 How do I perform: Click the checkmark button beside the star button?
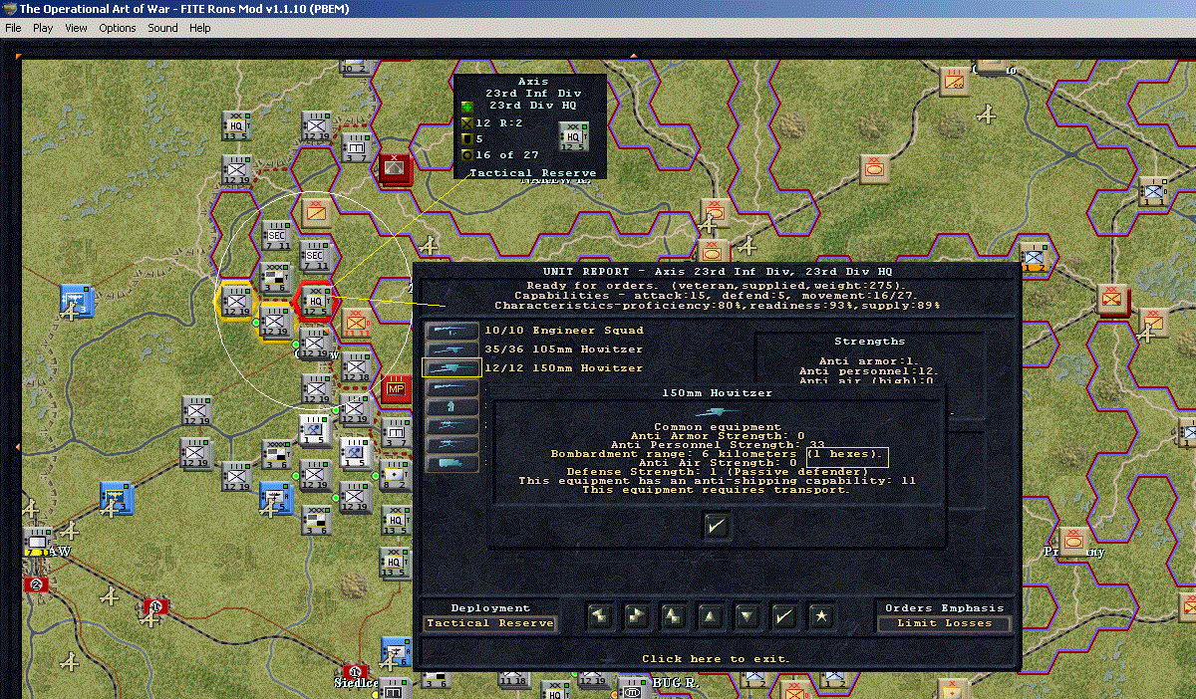coord(783,616)
